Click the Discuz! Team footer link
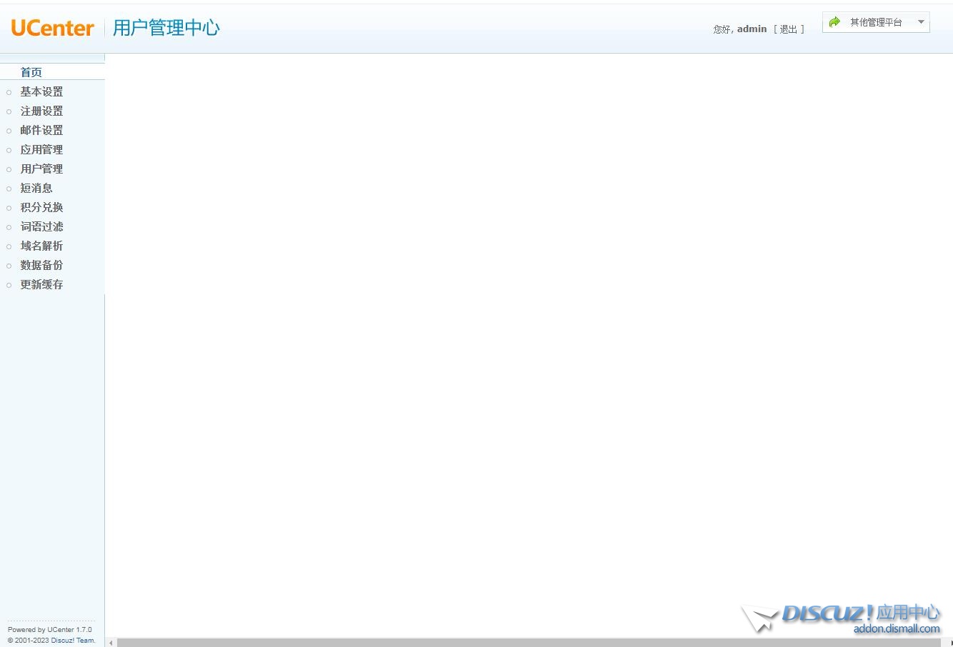Screen dimensions: 953x647 (x=73, y=640)
